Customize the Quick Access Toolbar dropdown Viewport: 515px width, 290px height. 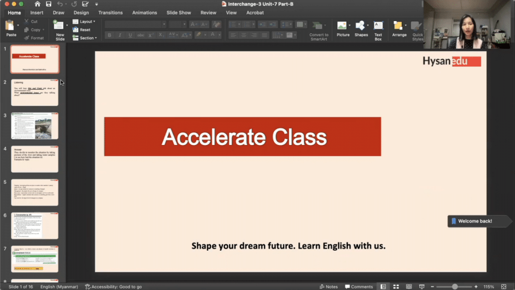click(96, 4)
